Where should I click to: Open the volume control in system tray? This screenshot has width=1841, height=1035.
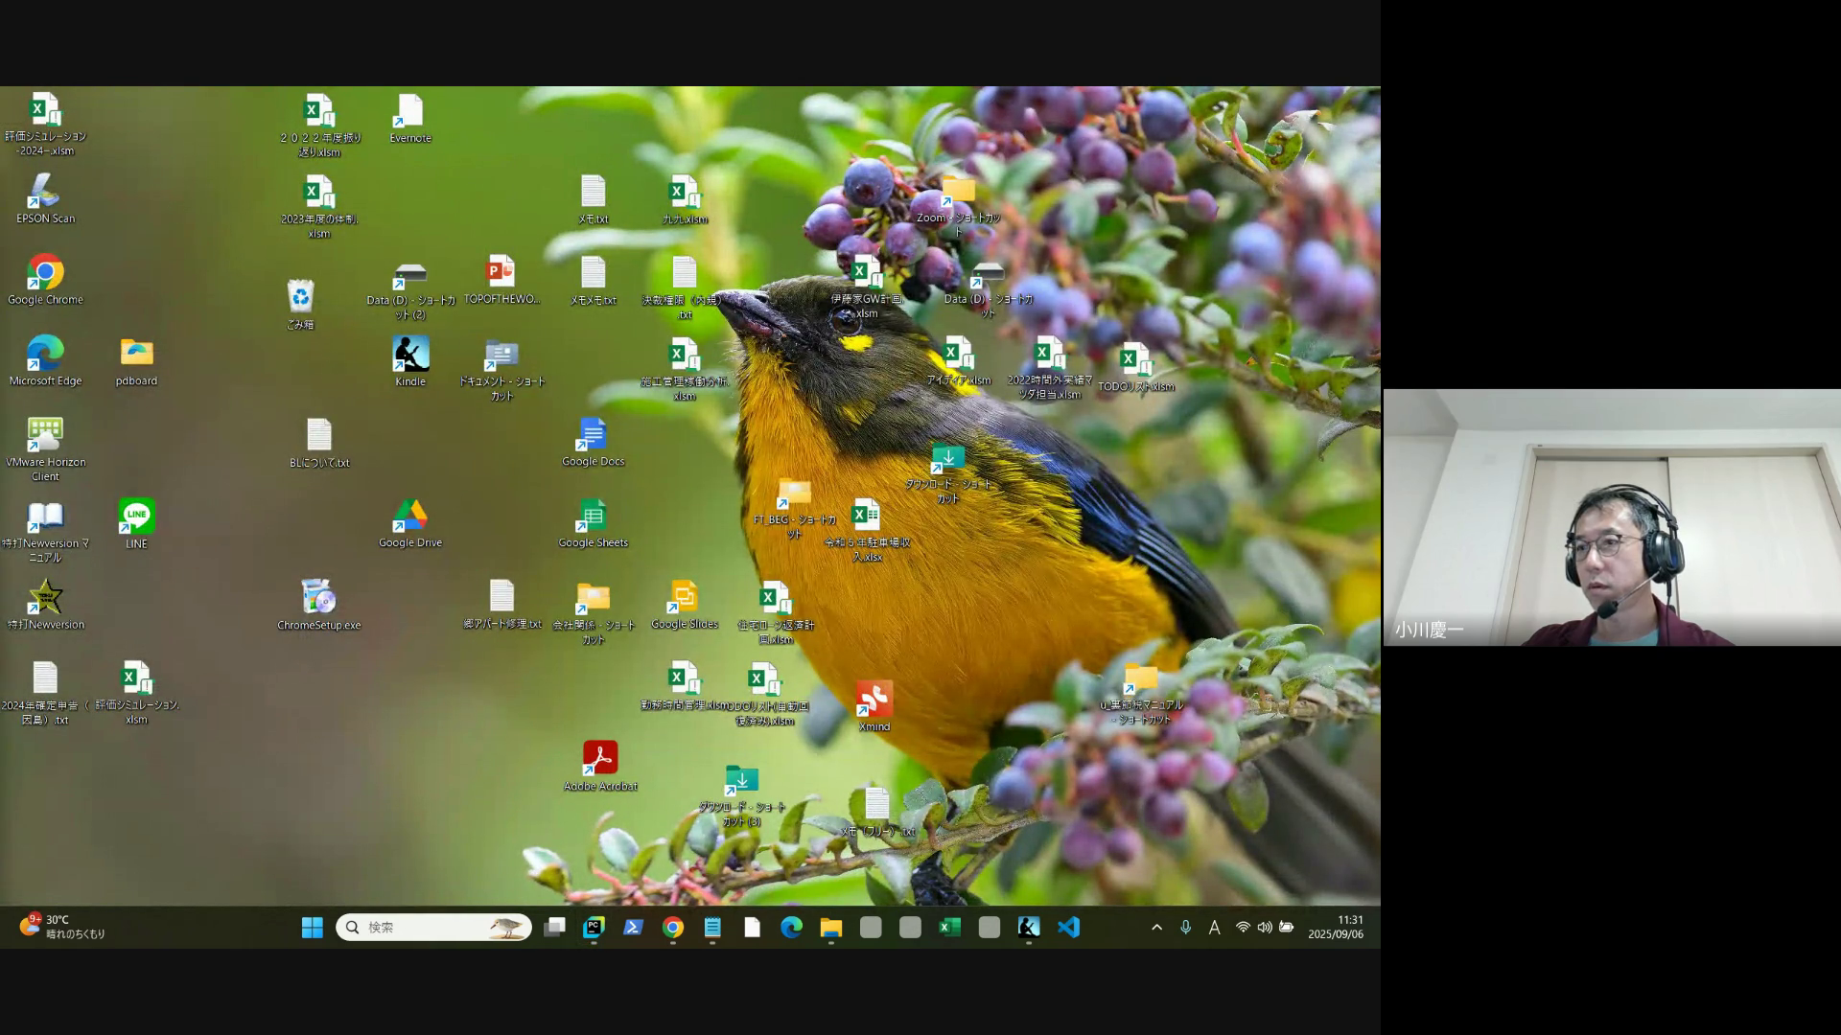[1265, 927]
